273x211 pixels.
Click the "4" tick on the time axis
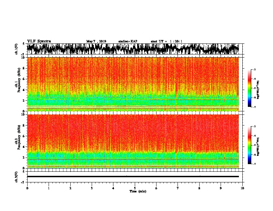(113, 188)
